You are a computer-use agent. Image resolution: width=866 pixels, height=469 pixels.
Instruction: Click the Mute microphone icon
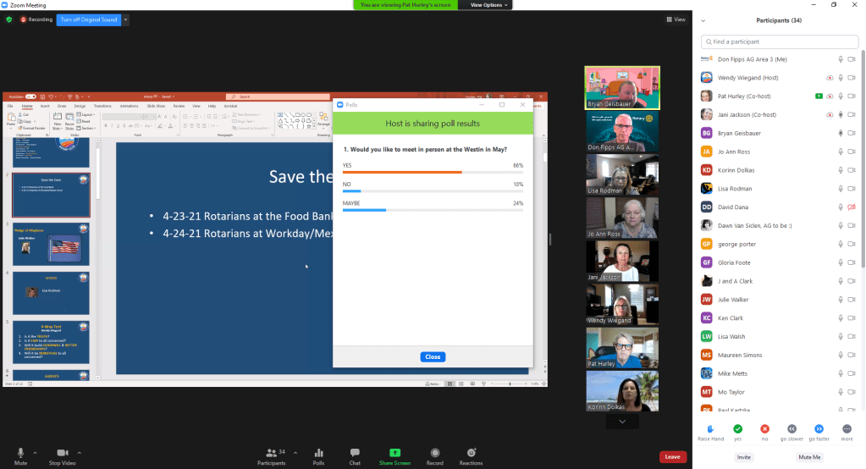(20, 453)
